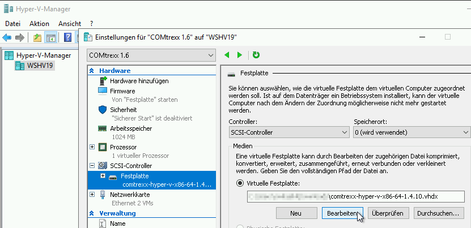Select the Hyper-V-Manager root node in left tree
Image resolution: width=471 pixels, height=228 pixels.
(x=44, y=55)
